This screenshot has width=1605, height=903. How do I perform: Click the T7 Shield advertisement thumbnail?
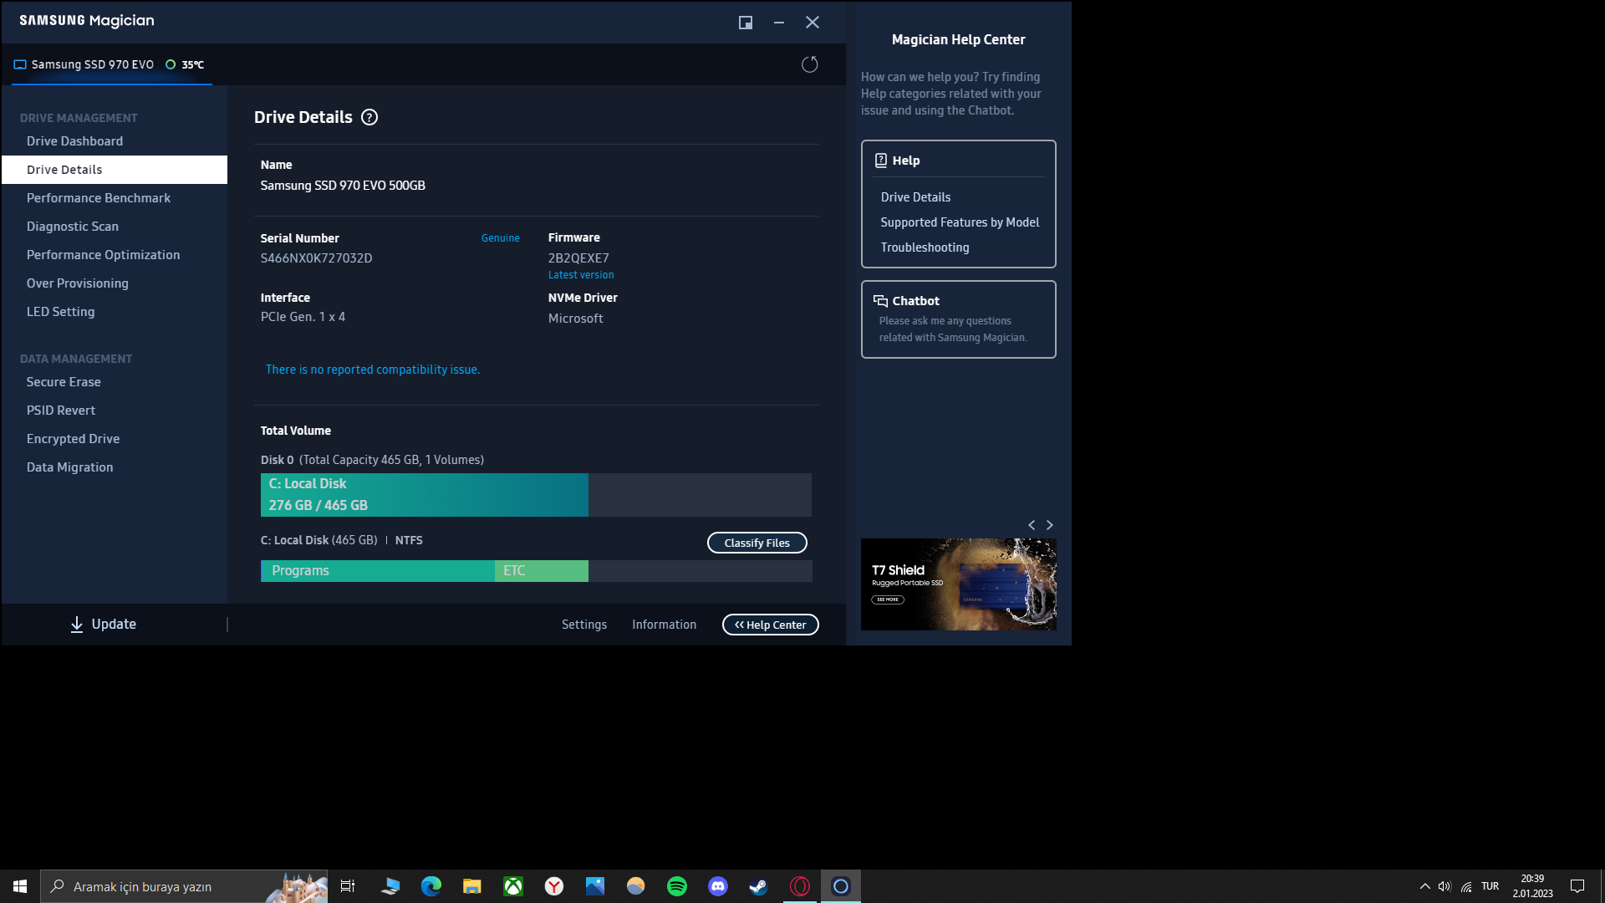[x=958, y=584]
